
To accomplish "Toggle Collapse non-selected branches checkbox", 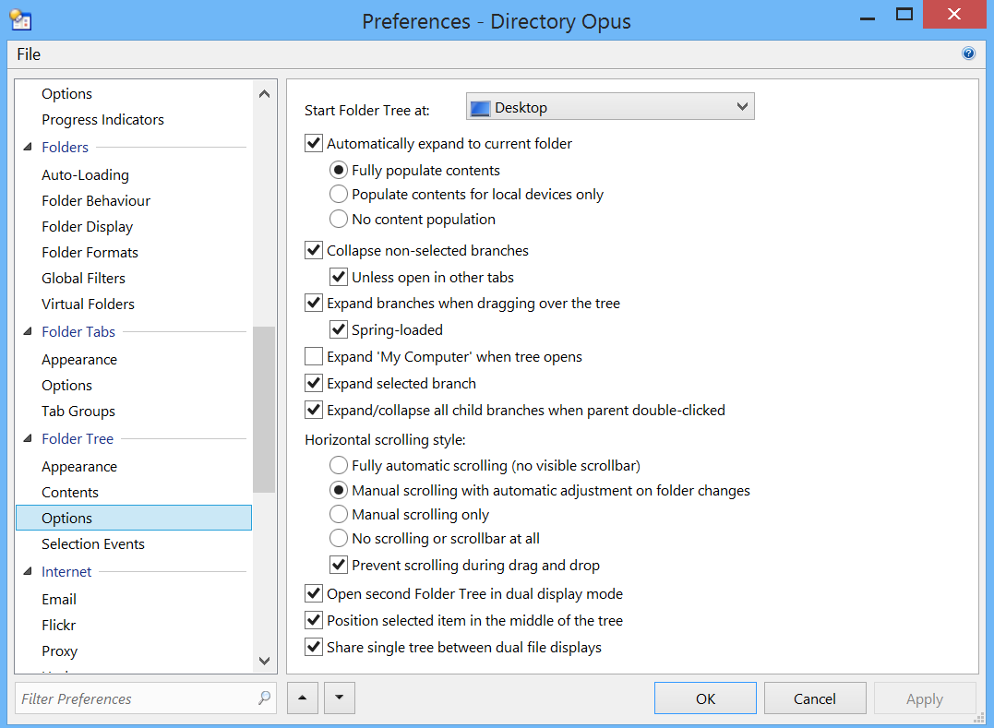I will (313, 250).
